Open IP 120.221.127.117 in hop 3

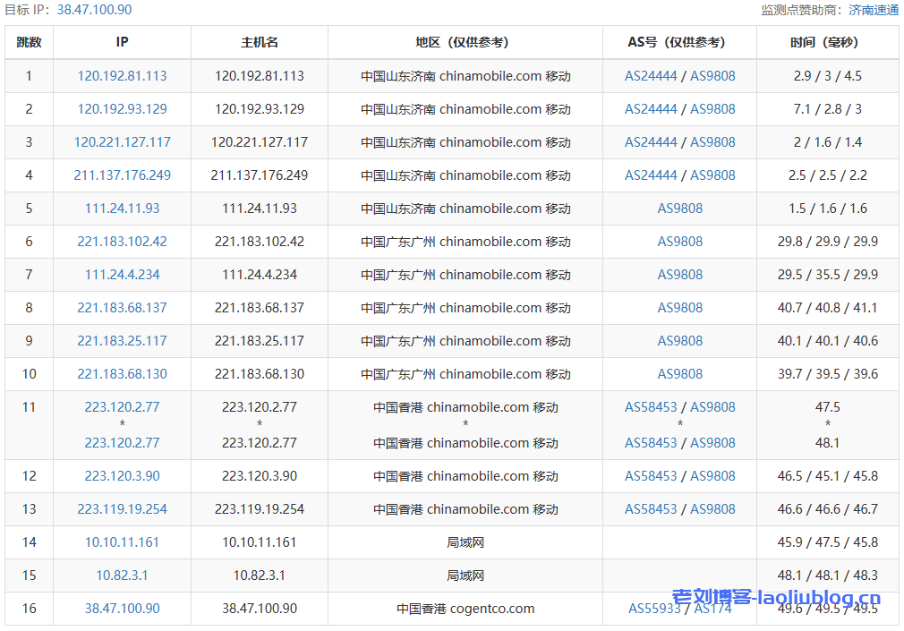122,141
